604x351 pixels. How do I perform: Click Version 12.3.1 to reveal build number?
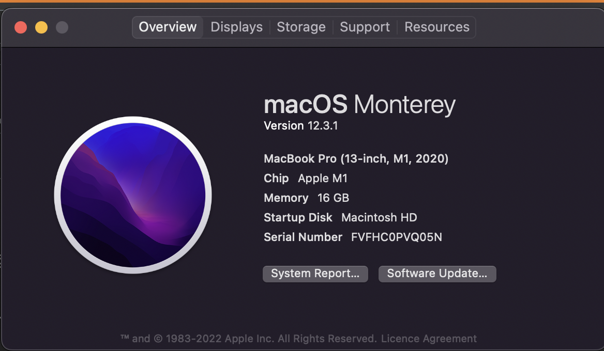tap(300, 125)
